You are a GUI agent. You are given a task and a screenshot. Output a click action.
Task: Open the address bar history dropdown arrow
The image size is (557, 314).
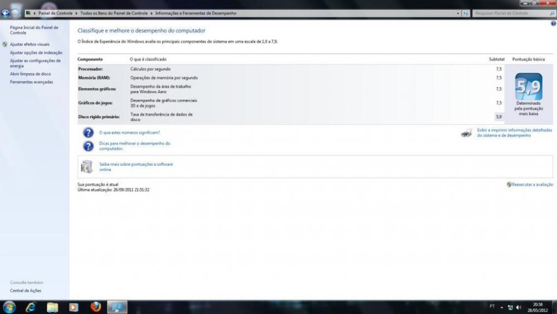point(458,13)
